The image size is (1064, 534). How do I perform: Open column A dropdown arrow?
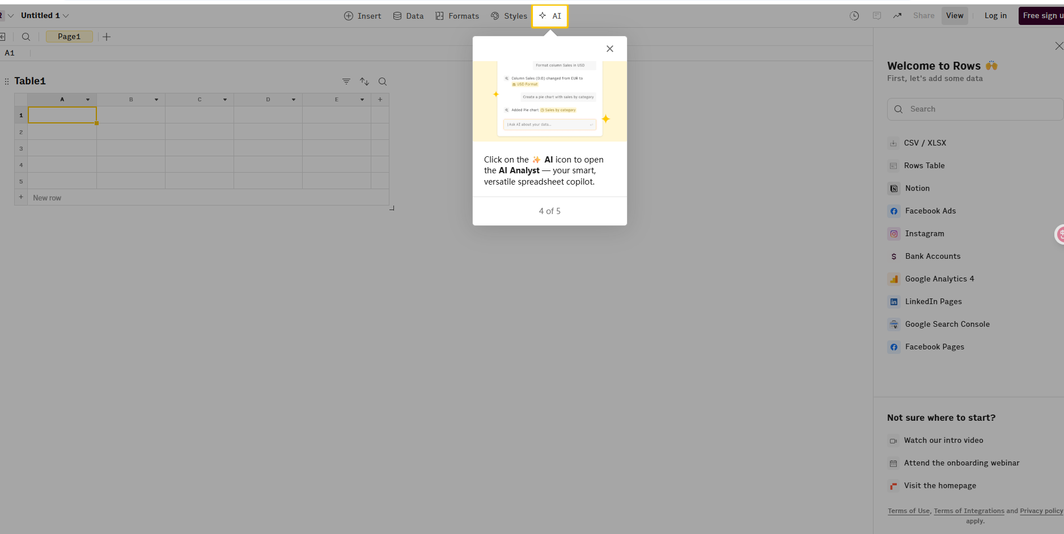88,100
